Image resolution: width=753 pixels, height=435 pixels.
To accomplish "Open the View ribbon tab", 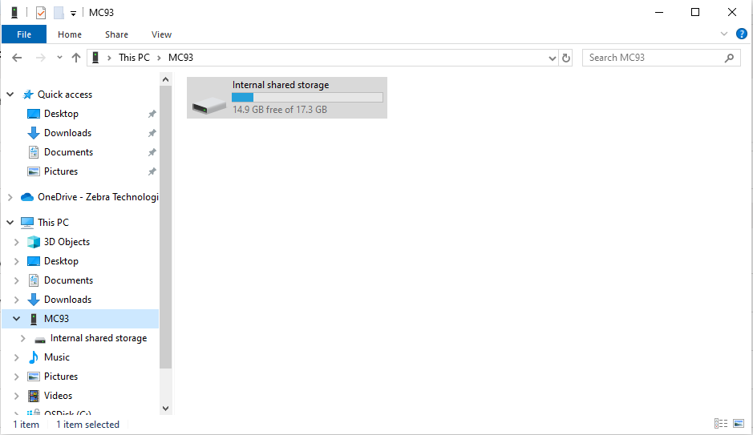I will pos(161,34).
